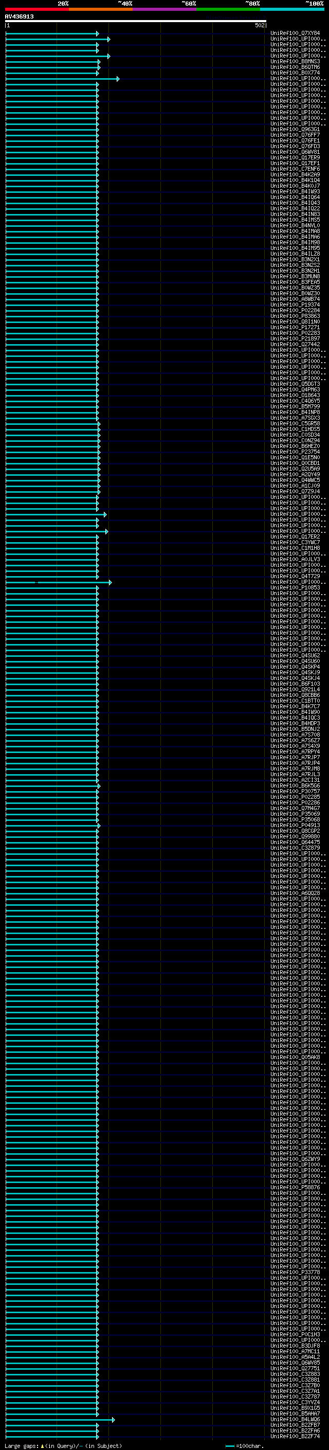329x1450 pixels.
Task: Select hit UniRef100_B0WZ35
Action: point(295,288)
